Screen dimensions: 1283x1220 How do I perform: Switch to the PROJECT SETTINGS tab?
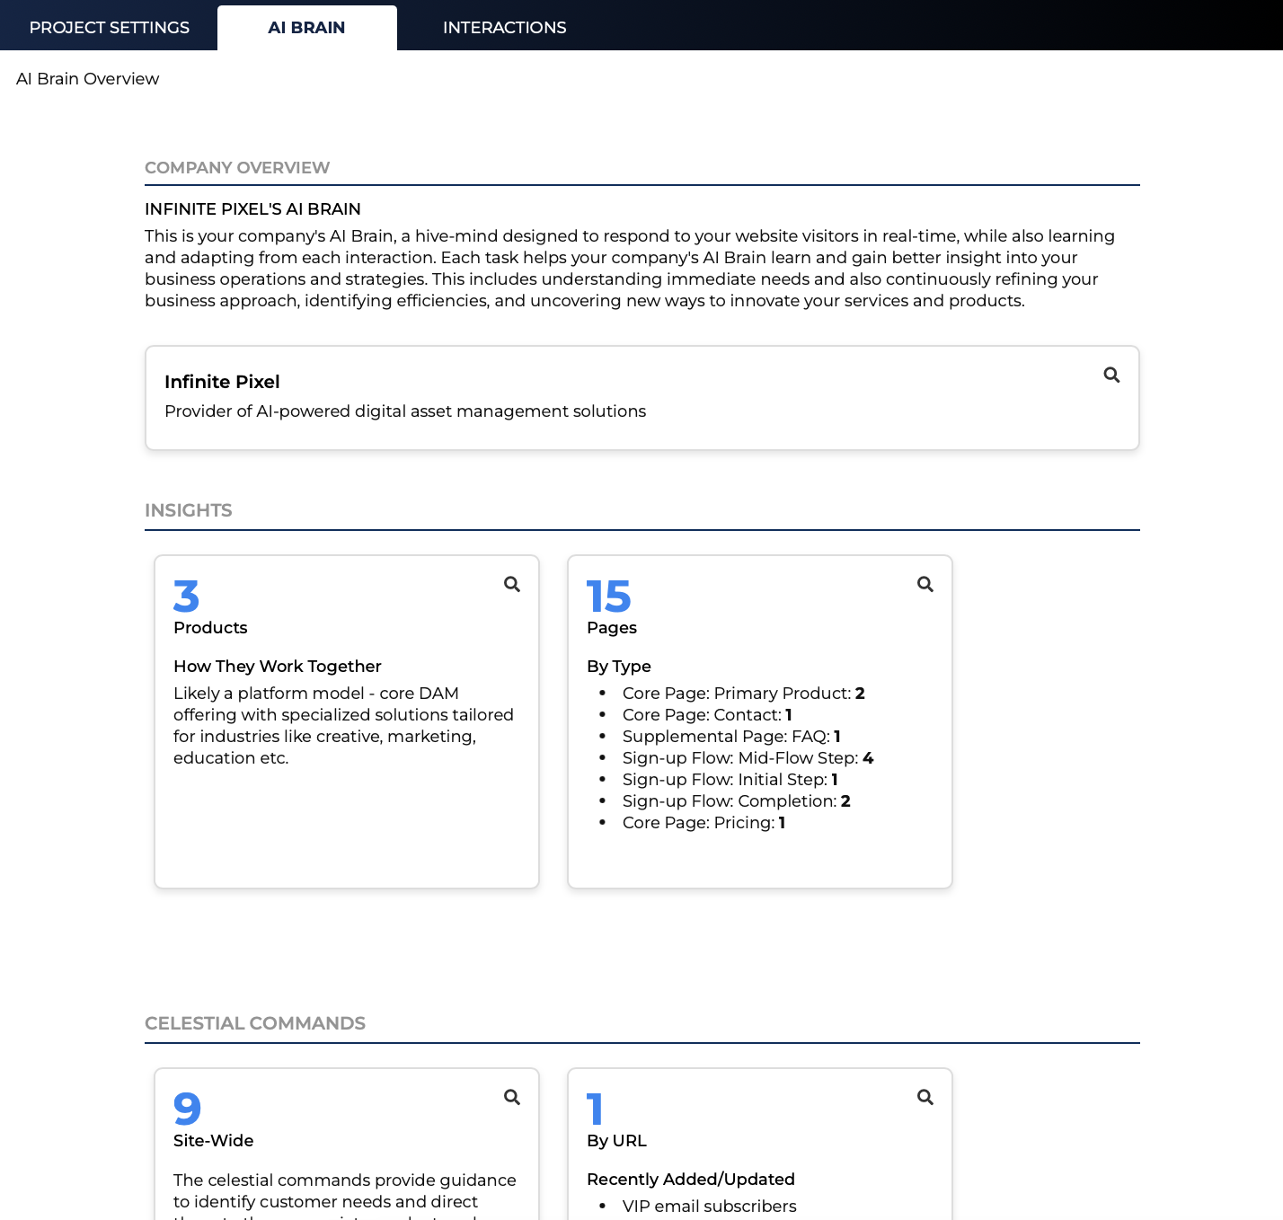(108, 27)
